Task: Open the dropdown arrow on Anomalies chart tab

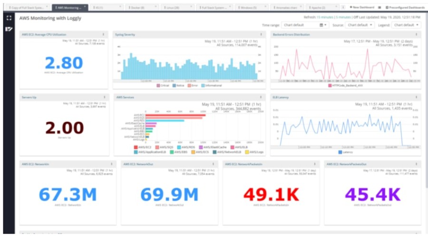Action: [x=301, y=7]
